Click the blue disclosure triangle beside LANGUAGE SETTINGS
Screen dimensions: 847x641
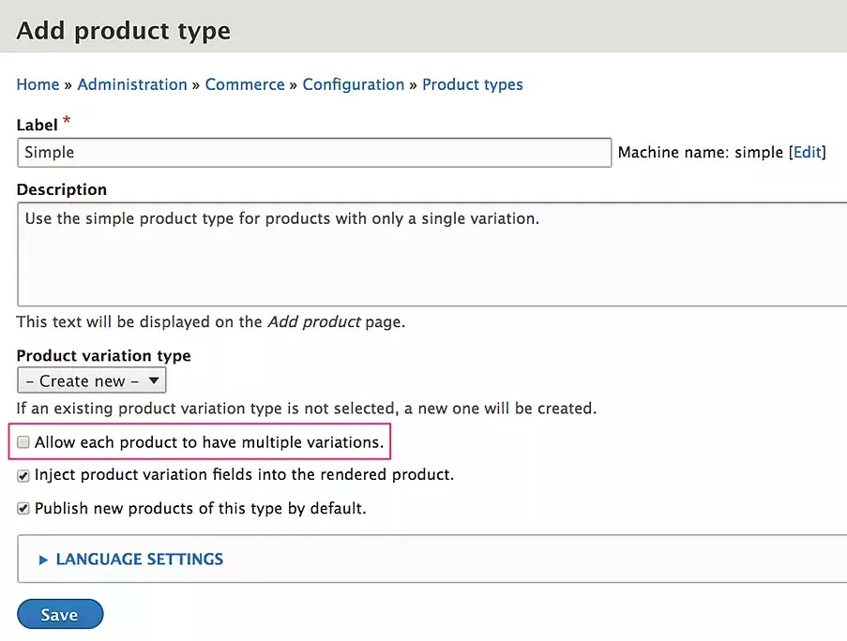point(43,559)
